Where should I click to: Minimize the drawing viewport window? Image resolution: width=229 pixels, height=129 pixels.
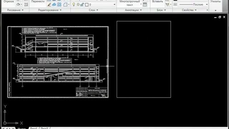tap(215, 17)
